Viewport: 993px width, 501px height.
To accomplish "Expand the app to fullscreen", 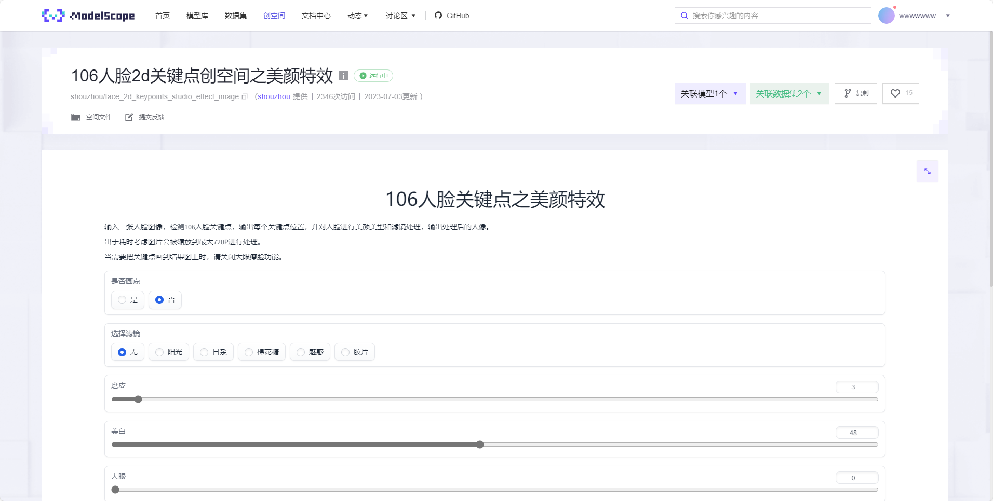I will (928, 171).
